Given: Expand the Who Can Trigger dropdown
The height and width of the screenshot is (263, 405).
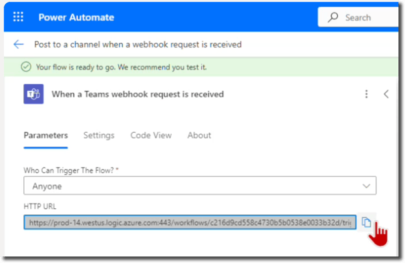Looking at the screenshot, I should coord(200,186).
